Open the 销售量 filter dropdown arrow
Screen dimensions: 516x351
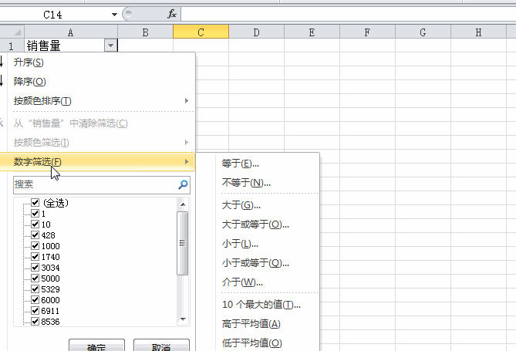111,45
